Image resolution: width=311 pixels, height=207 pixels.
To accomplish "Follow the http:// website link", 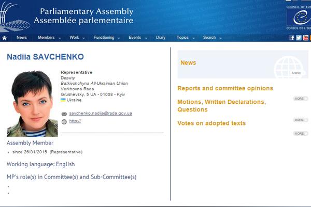I will click(x=75, y=121).
